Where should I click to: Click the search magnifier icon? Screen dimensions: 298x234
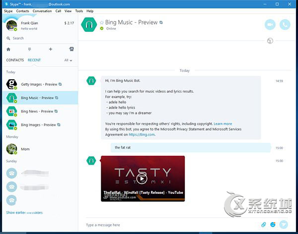pyautogui.click(x=8, y=38)
